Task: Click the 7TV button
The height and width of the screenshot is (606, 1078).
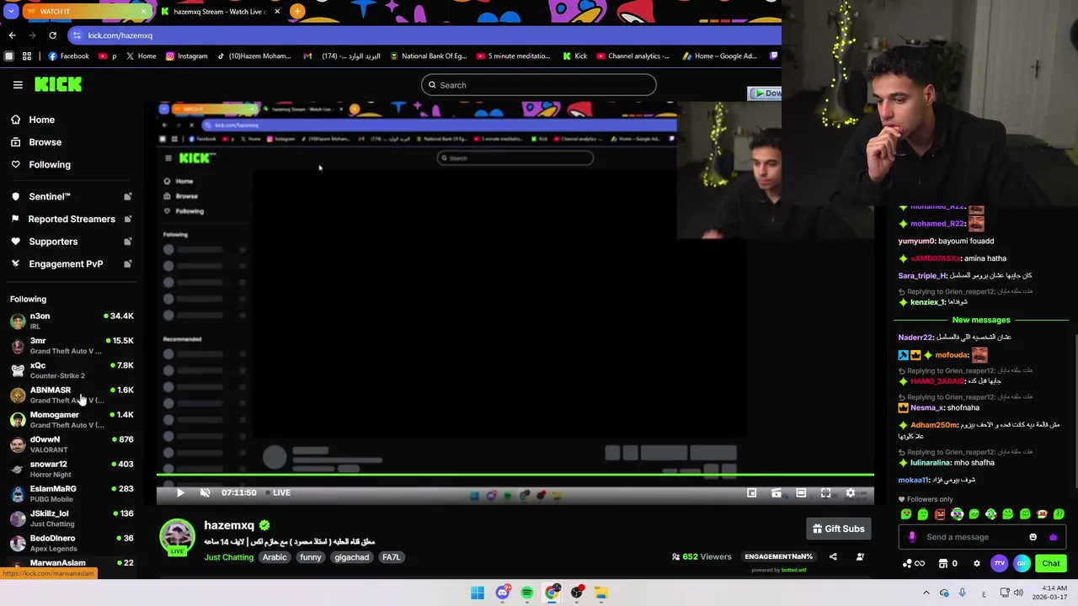Action: pos(1000,563)
